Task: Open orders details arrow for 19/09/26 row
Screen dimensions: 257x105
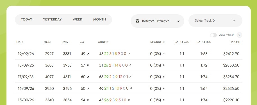Action: pos(129,54)
